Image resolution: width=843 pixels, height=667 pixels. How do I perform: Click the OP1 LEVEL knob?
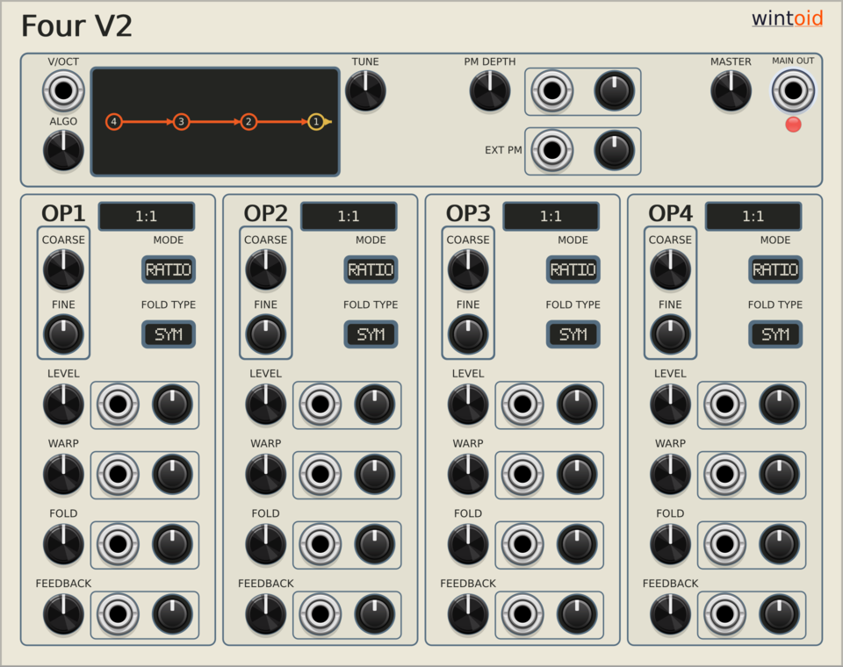(63, 405)
